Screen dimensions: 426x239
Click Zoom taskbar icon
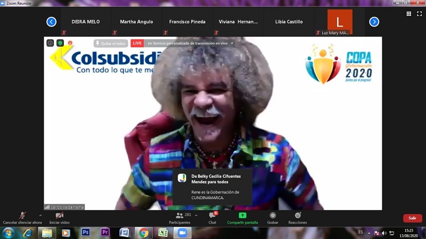tap(182, 233)
